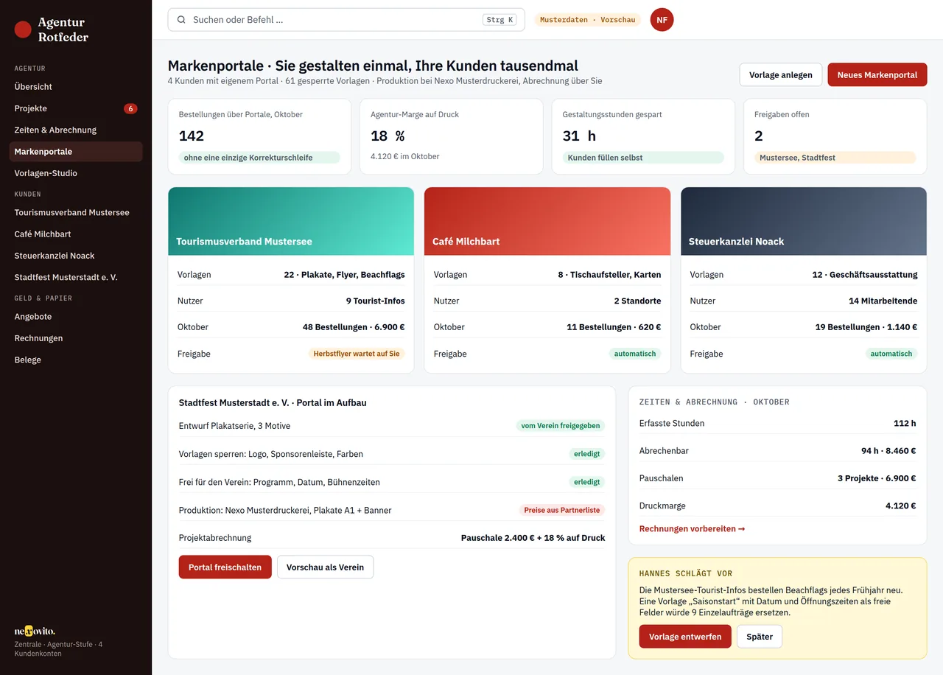Create a Neues Markenportal
943x675 pixels.
point(877,75)
